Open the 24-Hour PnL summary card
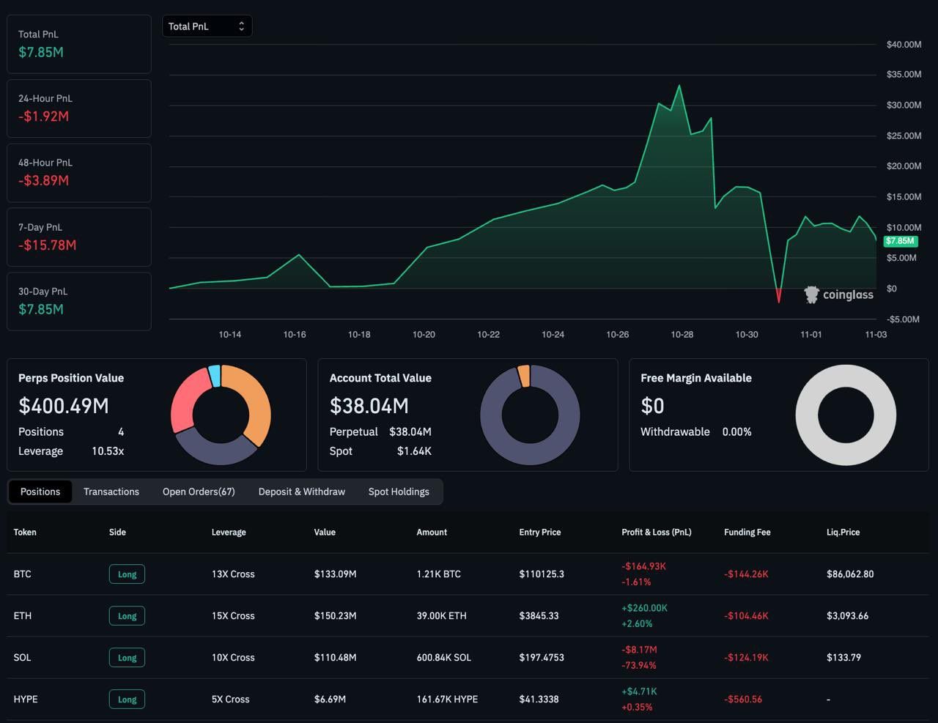This screenshot has width=938, height=723. pos(78,108)
